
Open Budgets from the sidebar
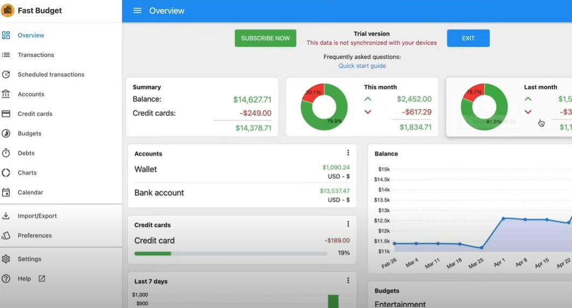click(30, 134)
